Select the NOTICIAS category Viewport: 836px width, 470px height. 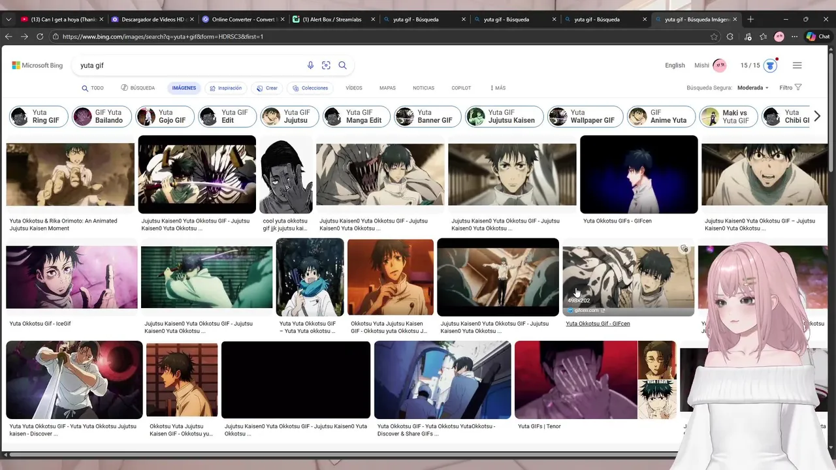point(423,88)
